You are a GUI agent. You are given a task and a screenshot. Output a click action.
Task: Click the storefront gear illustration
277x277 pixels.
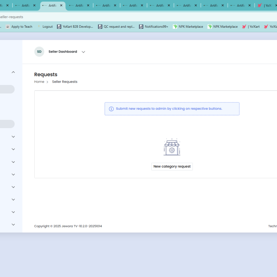tap(172, 147)
